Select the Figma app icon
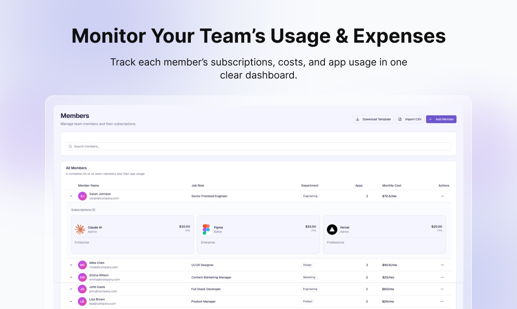 206,229
